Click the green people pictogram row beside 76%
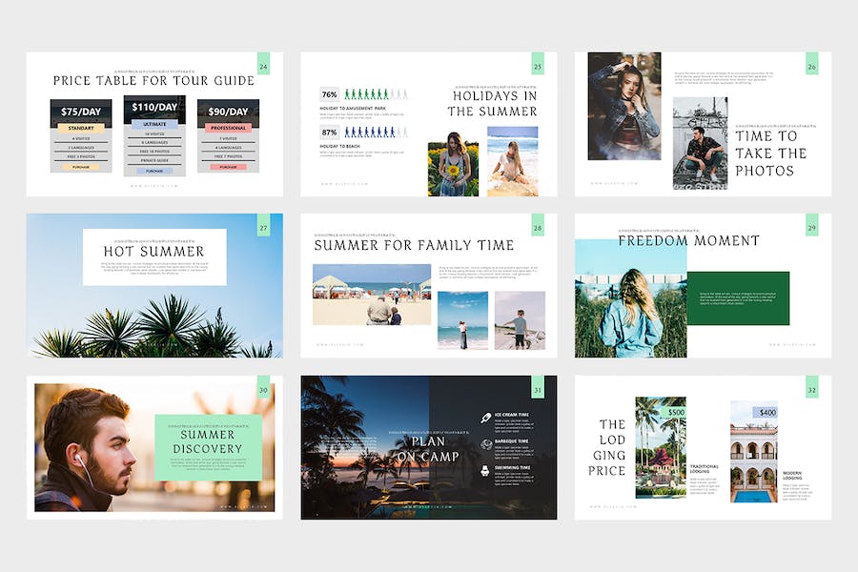The height and width of the screenshot is (572, 858). (376, 94)
